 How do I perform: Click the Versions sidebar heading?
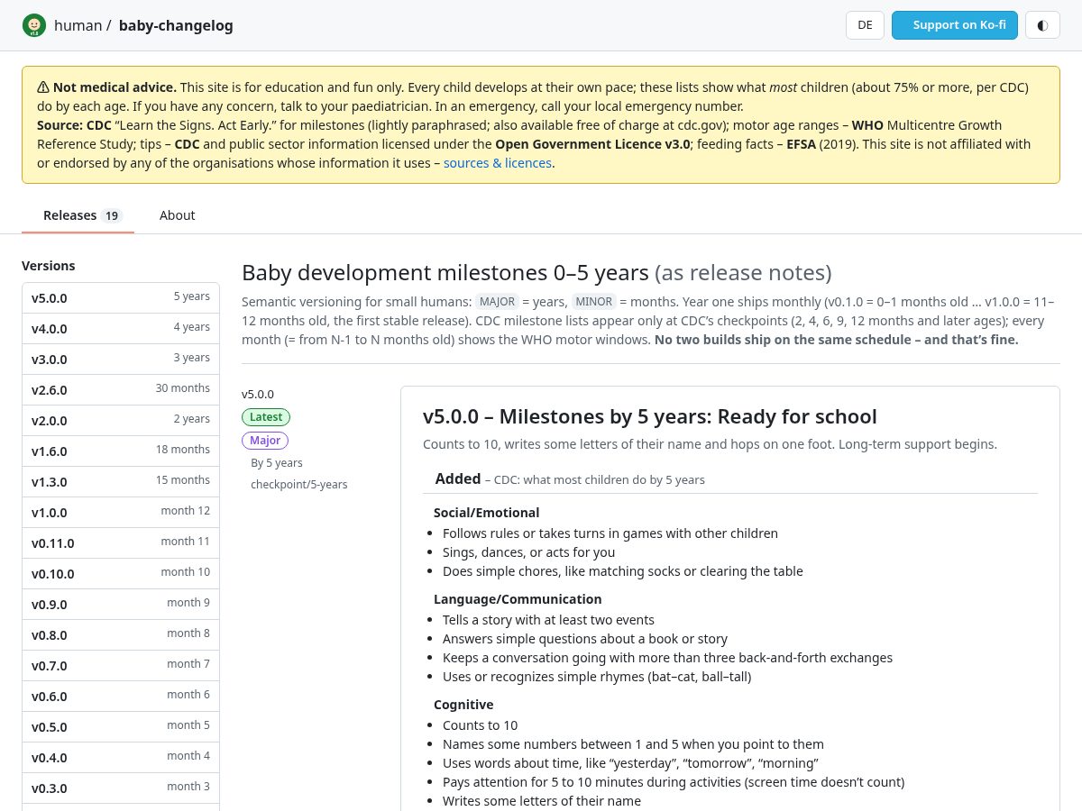(49, 266)
